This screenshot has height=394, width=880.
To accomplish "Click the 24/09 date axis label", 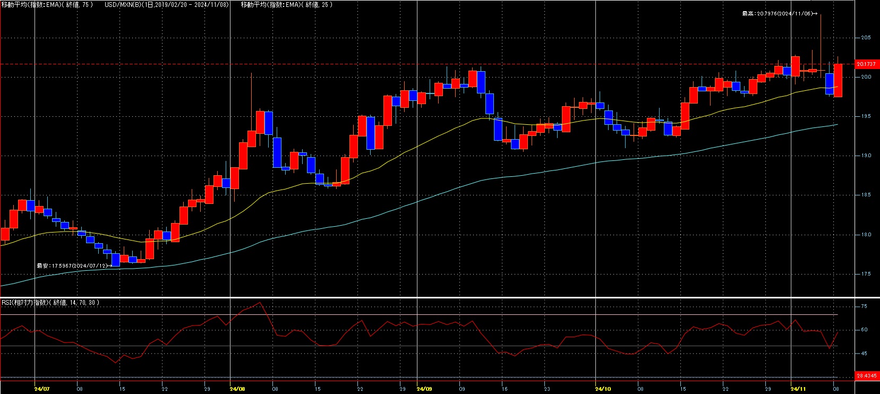I will [425, 389].
